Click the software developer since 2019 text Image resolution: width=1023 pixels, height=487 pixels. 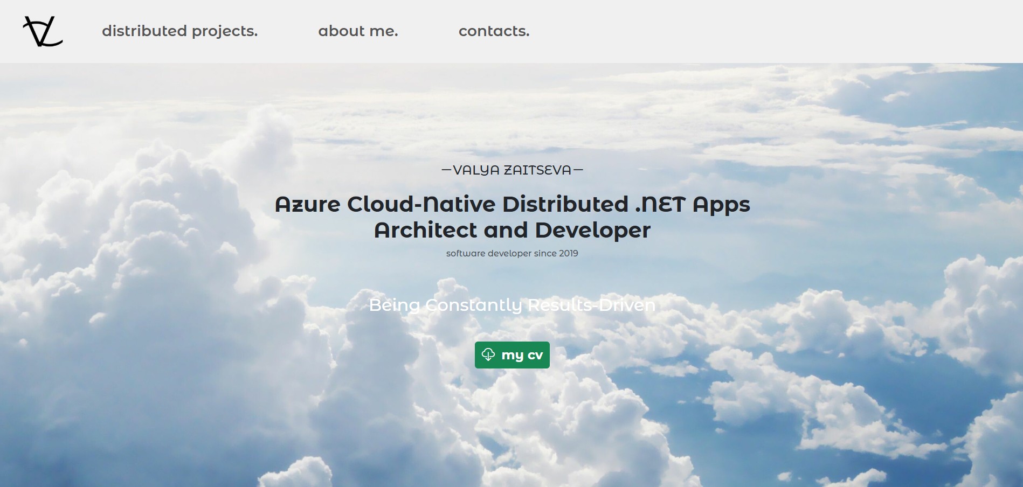coord(512,253)
